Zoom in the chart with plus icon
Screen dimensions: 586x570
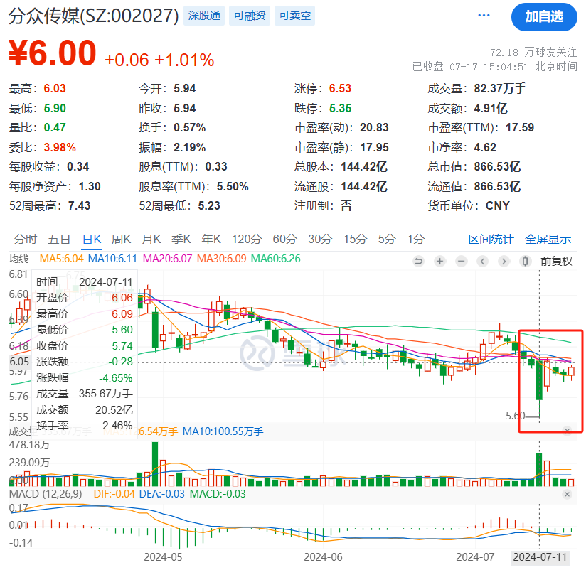coord(440,261)
